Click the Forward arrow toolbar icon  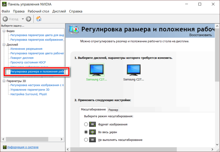(x=28, y=19)
